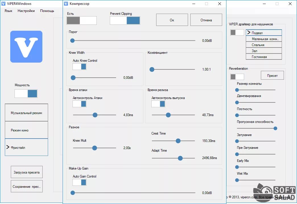Click the 193,30ms Crest Time value
297x204 pixels.
[209, 141]
